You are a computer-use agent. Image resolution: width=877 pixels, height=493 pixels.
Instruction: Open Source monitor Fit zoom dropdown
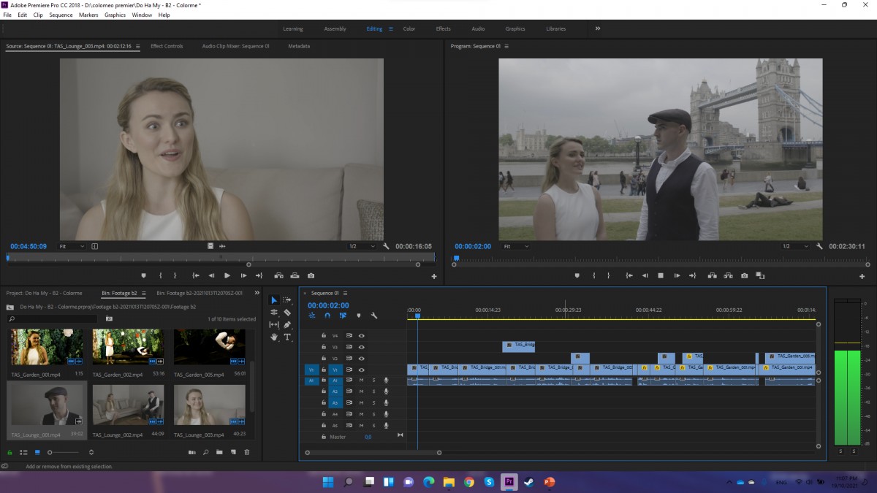[x=72, y=246]
